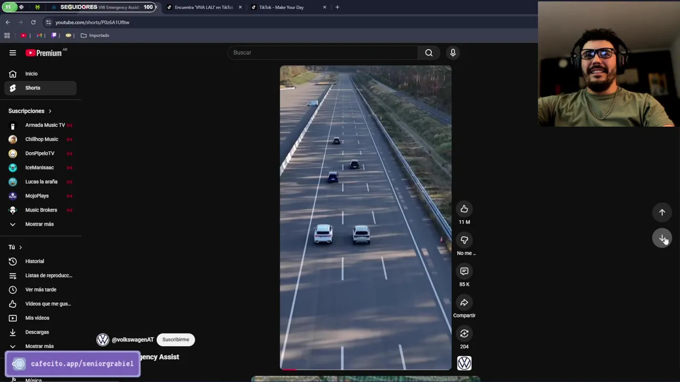Image resolution: width=680 pixels, height=382 pixels.
Task: Expand subscriptions with Mostrar más
Action: point(40,224)
